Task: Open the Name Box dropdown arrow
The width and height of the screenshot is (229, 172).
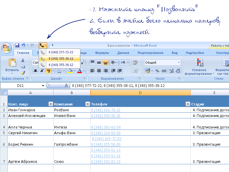Action: [43, 85]
